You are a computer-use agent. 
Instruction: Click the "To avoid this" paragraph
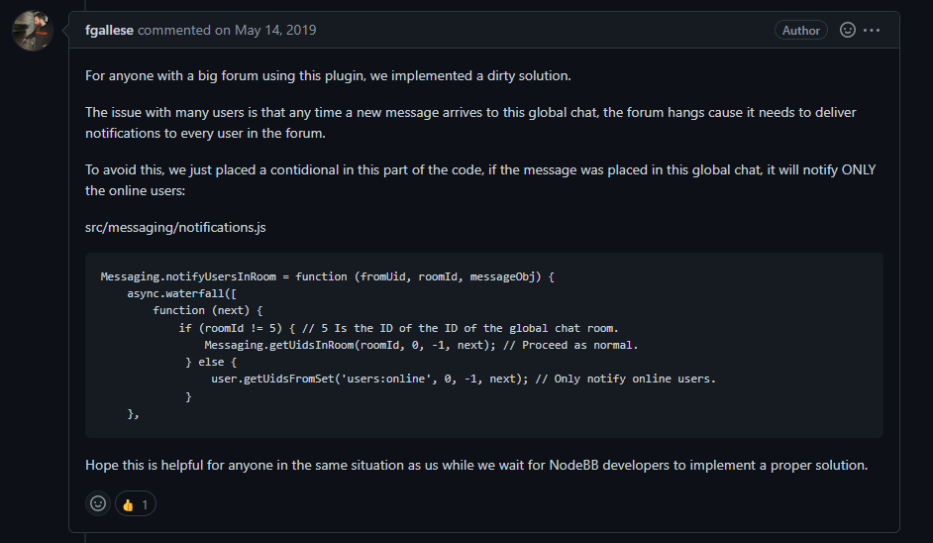[x=480, y=179]
